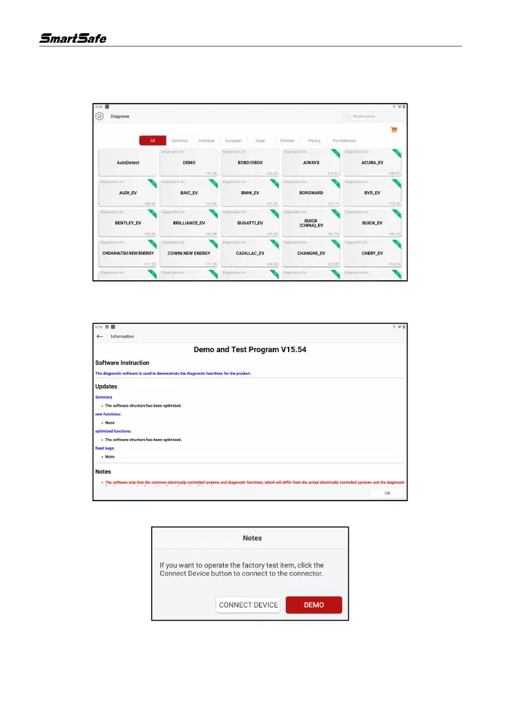Select the BMW_EV tile
This screenshot has height=720, width=509.
pos(250,193)
